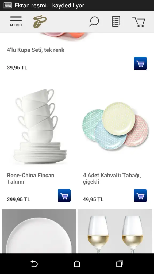The image size is (154, 274).
Task: Add 4 Adet Kahvaltı Tabağı to cart
Action: [140, 196]
